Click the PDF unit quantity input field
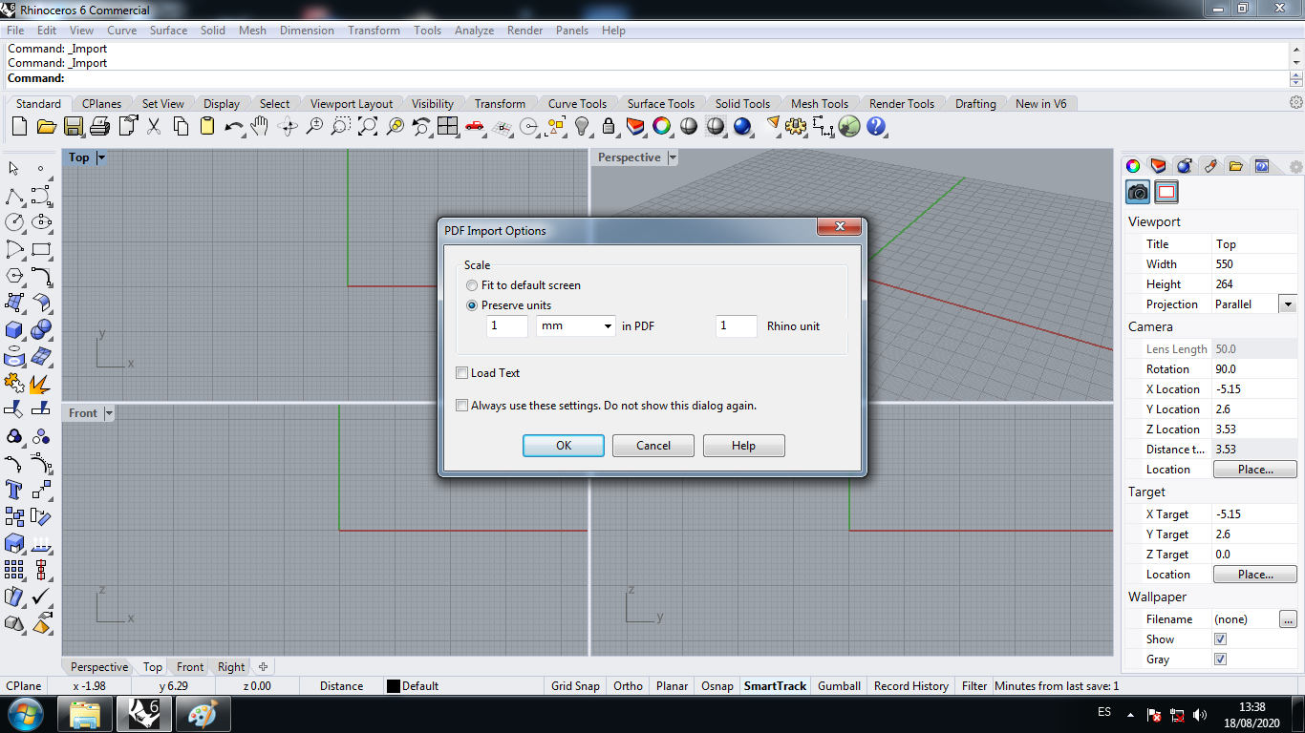This screenshot has width=1305, height=733. click(x=507, y=326)
